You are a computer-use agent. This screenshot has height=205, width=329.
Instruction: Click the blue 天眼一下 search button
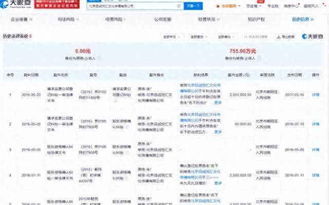click(193, 6)
